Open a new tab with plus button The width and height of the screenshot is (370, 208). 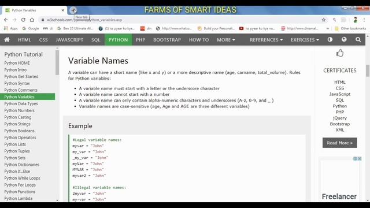click(x=73, y=10)
